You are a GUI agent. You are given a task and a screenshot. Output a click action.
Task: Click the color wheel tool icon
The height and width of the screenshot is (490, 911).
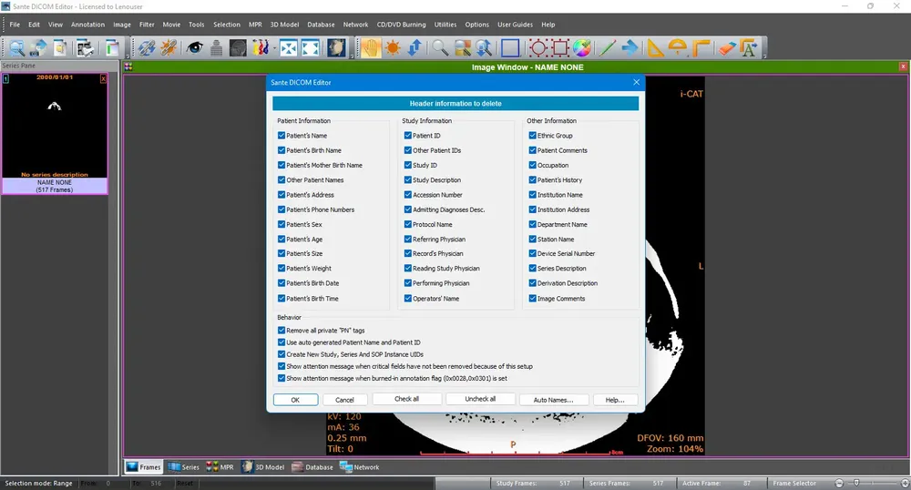coord(581,47)
